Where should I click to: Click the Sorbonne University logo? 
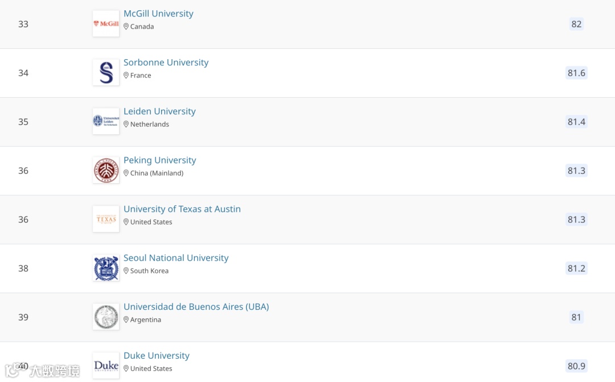pos(106,73)
